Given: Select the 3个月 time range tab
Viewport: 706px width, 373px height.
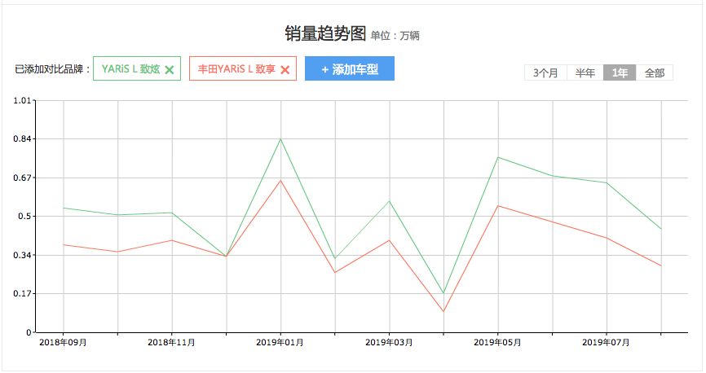Looking at the screenshot, I should click(545, 73).
